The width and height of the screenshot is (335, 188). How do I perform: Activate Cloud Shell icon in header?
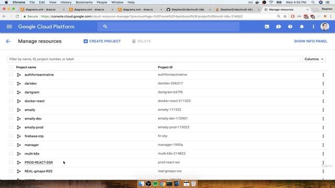pyautogui.click(x=267, y=27)
